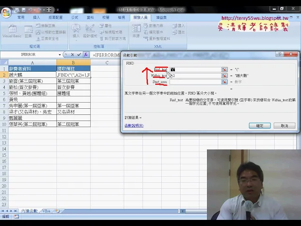Open the Office button menu
The height and width of the screenshot is (226, 301).
(x=6, y=13)
